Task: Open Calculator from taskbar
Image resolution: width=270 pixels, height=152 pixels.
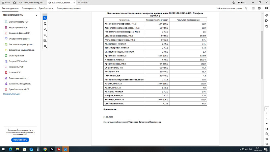Action: click(x=38, y=149)
